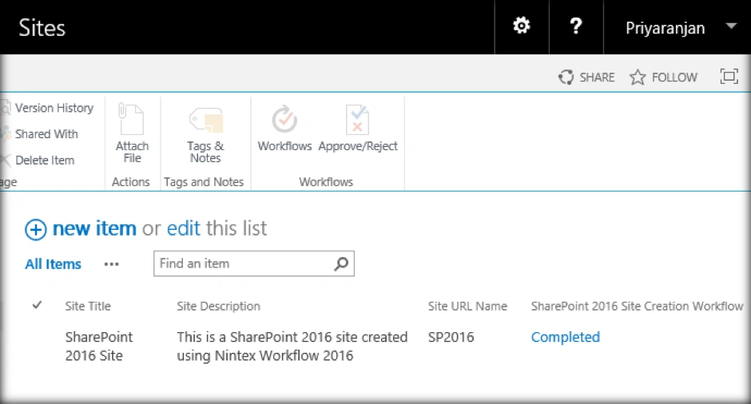Choose Delete Item in the ribbon
Screen dimensions: 751x404
pyautogui.click(x=45, y=160)
